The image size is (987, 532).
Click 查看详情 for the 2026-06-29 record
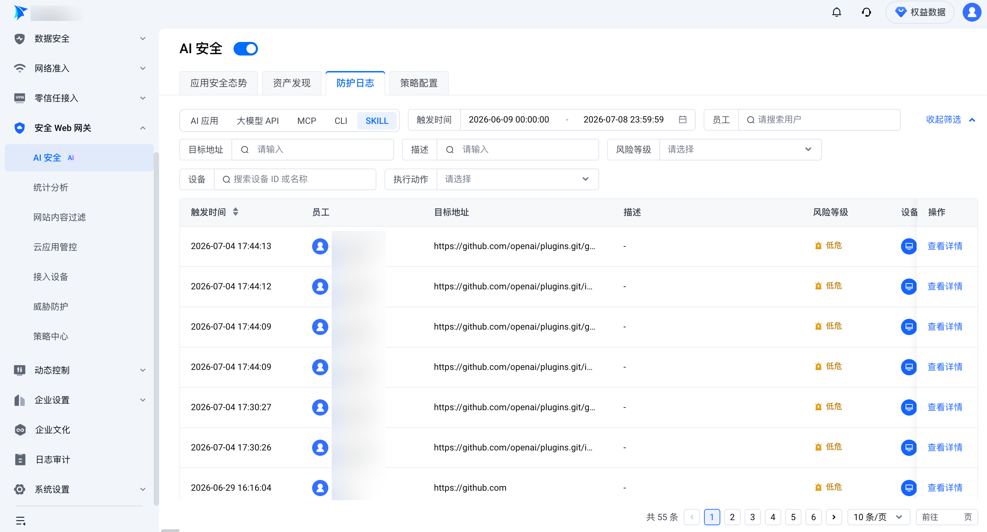click(x=944, y=488)
